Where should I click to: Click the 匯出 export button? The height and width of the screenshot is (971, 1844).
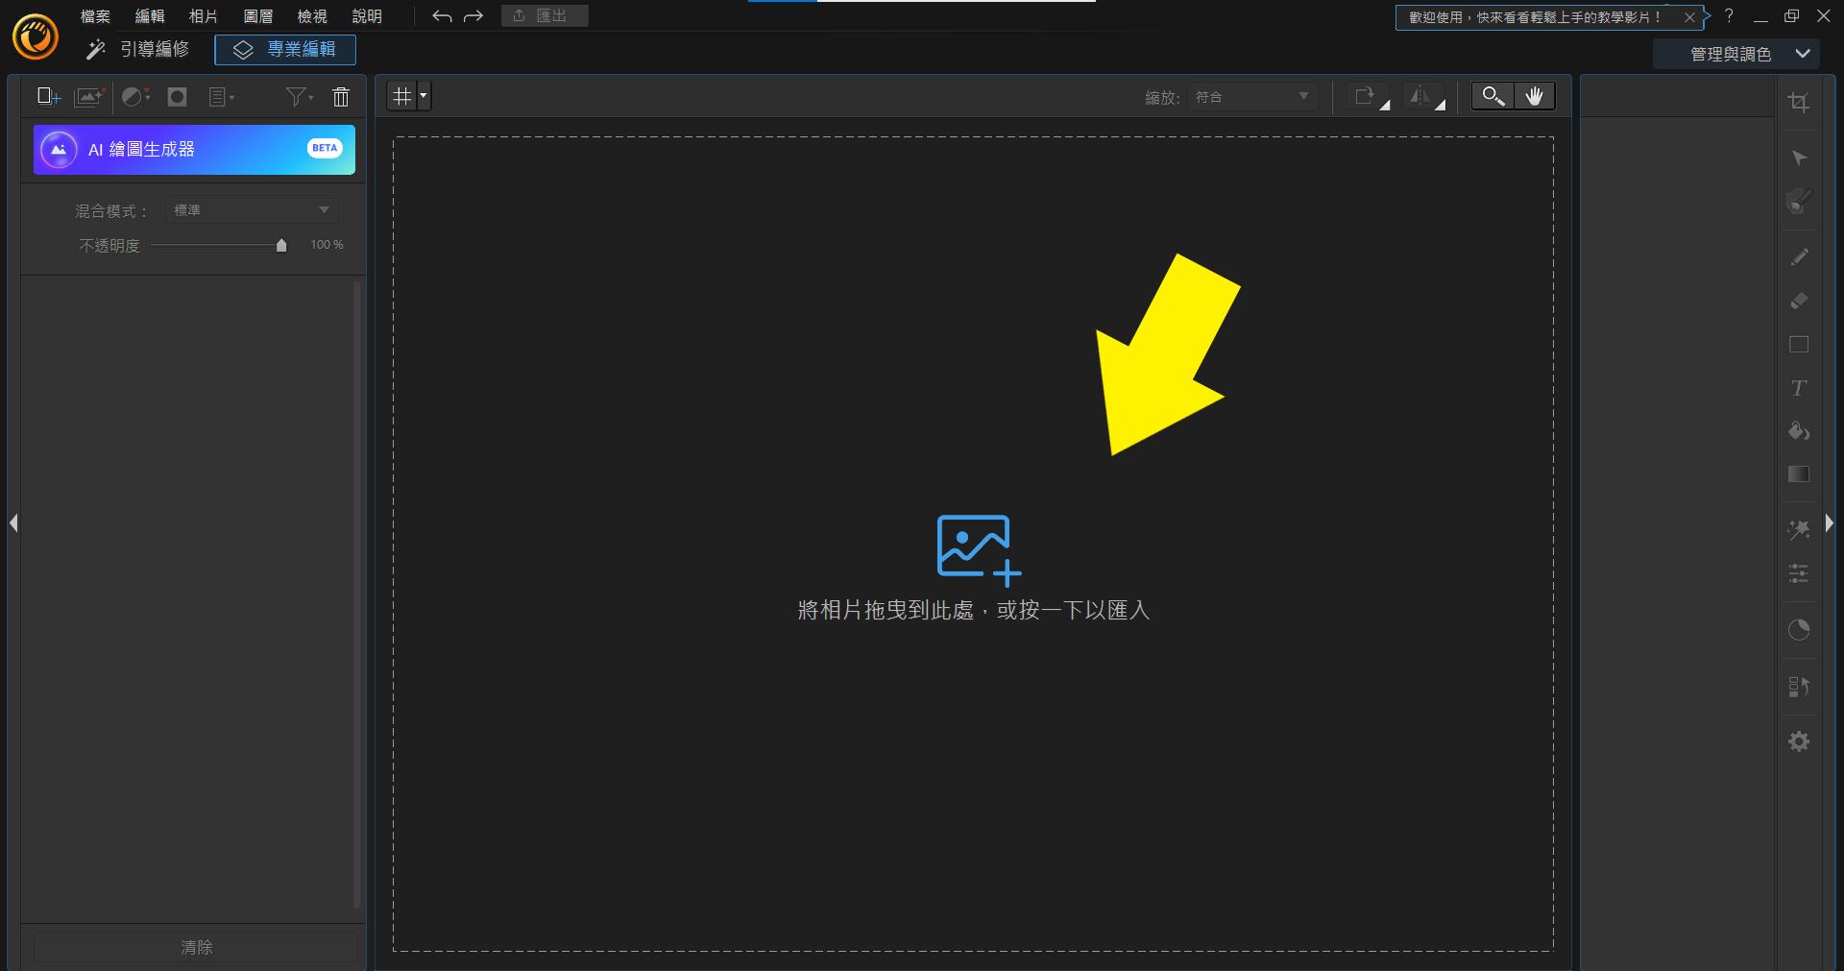point(545,16)
